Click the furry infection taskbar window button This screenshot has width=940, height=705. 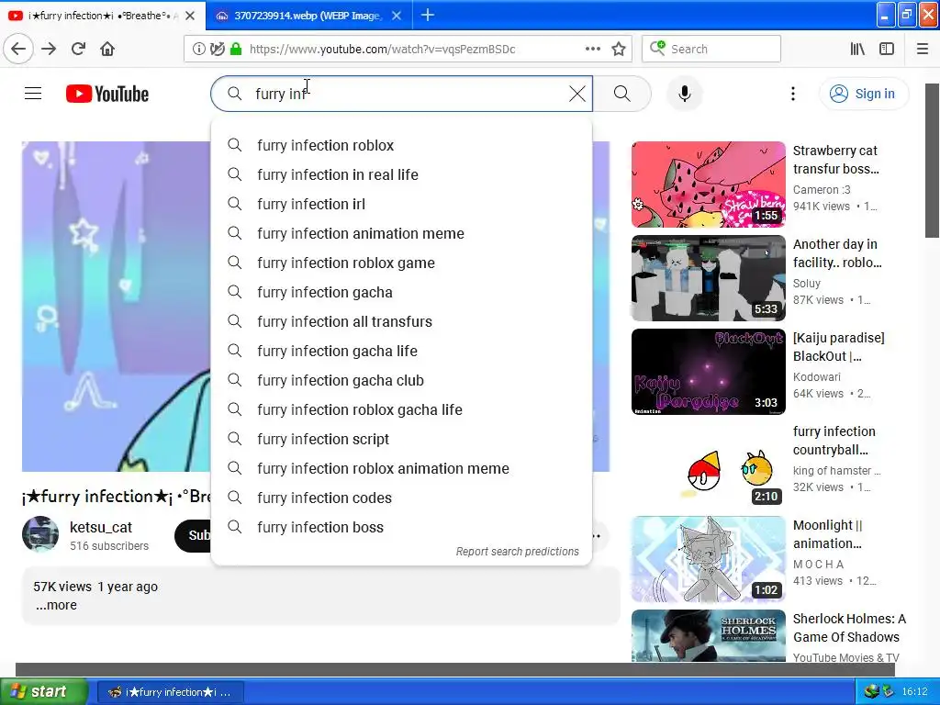coord(170,692)
